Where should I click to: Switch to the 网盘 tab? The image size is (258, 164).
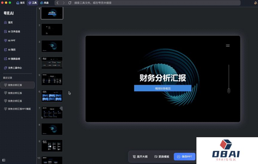point(44,3)
